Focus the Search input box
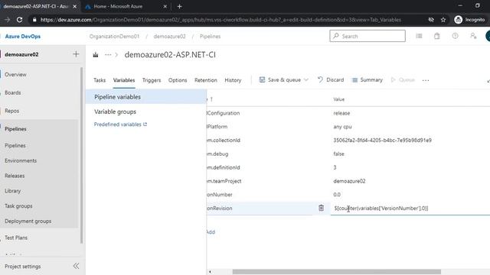Viewport: 490px width, 275px height. click(x=367, y=36)
